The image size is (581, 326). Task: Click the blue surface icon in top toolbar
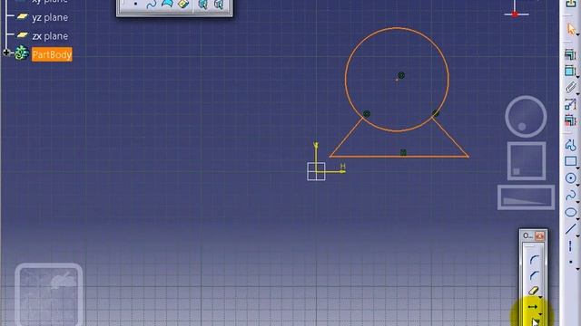point(167,4)
